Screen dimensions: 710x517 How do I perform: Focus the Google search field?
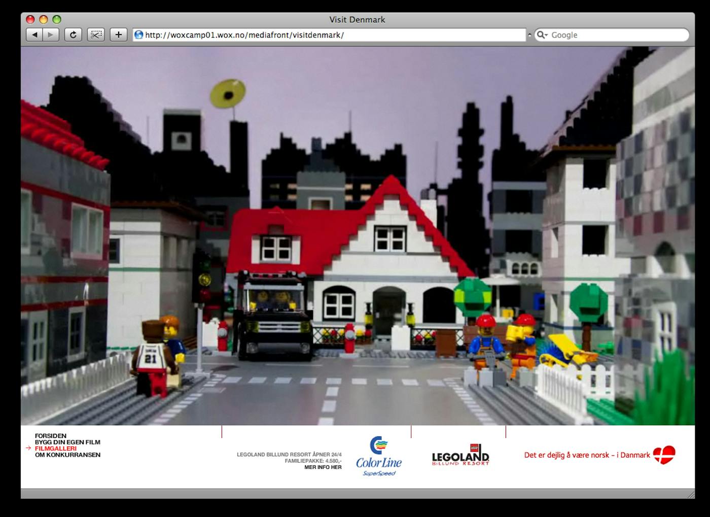pos(612,35)
